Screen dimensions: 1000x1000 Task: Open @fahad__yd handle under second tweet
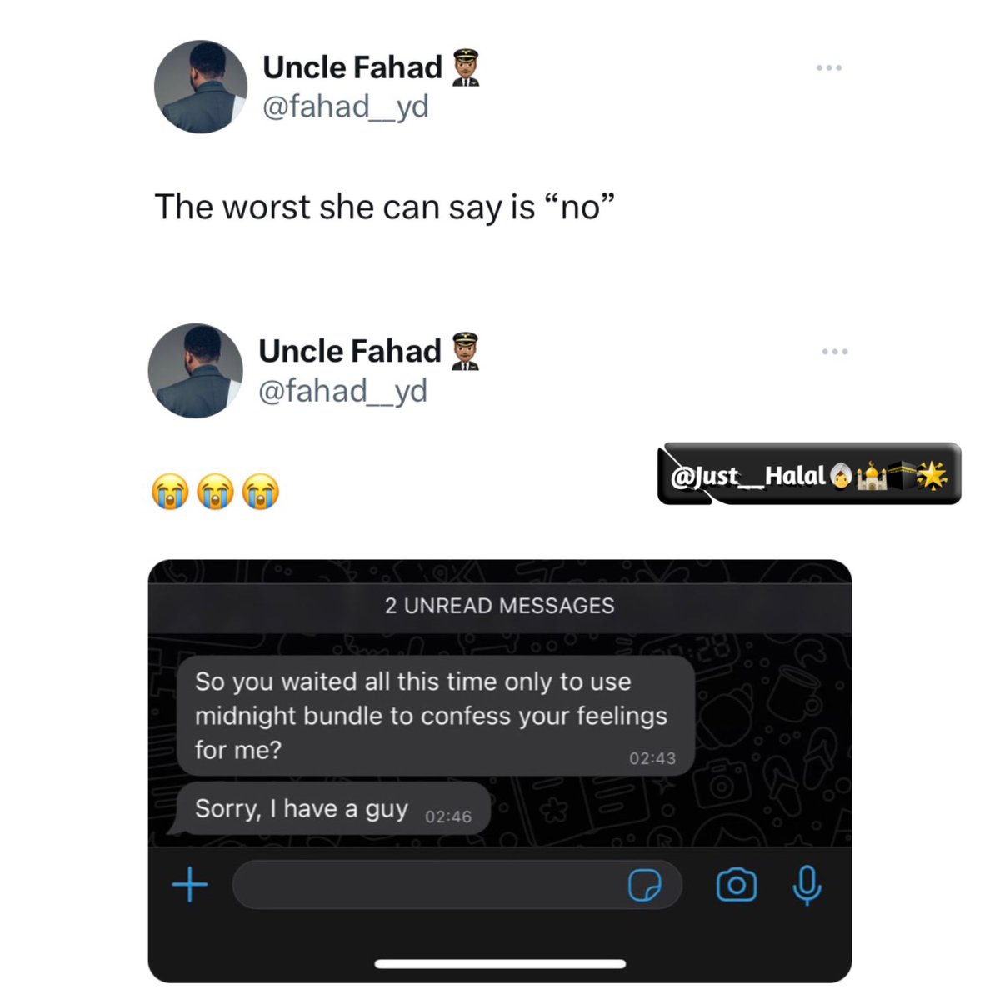pos(343,391)
